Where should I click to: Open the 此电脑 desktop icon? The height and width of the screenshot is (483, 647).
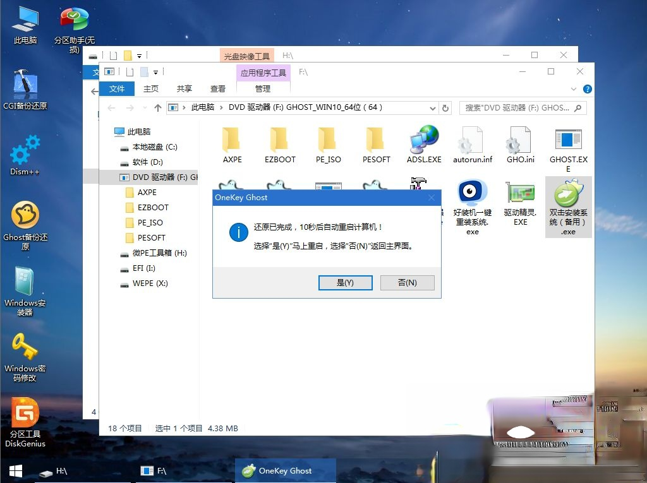(25, 26)
